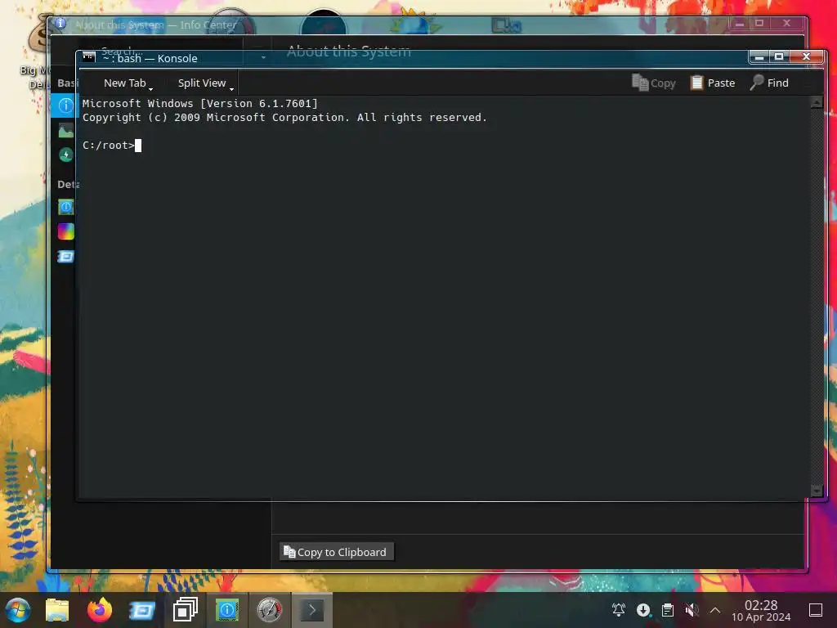Expand hidden system tray icons arrow
This screenshot has height=628, width=837.
pos(715,610)
